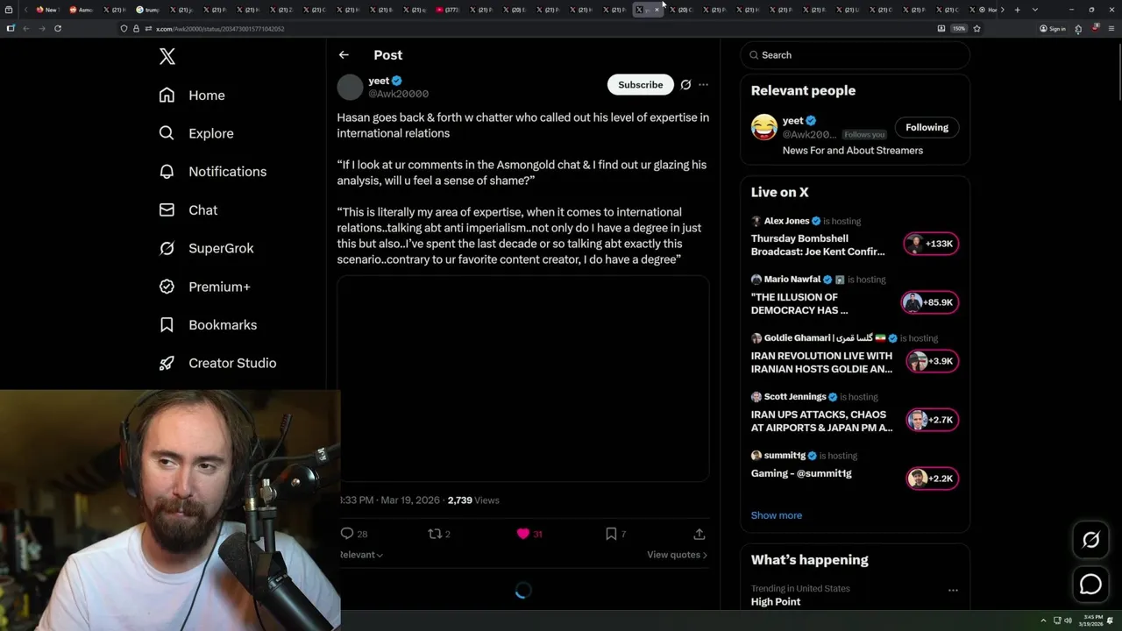The width and height of the screenshot is (1122, 631).
Task: Open the browser extensions icon
Action: pos(1078,28)
